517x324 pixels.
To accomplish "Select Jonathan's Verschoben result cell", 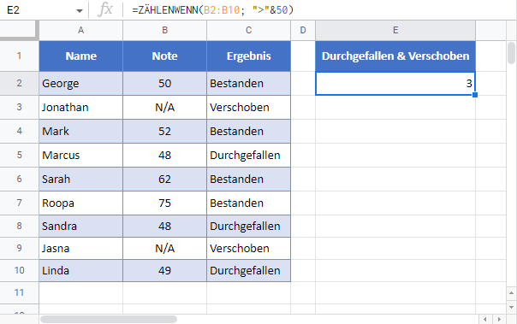I will tap(248, 108).
